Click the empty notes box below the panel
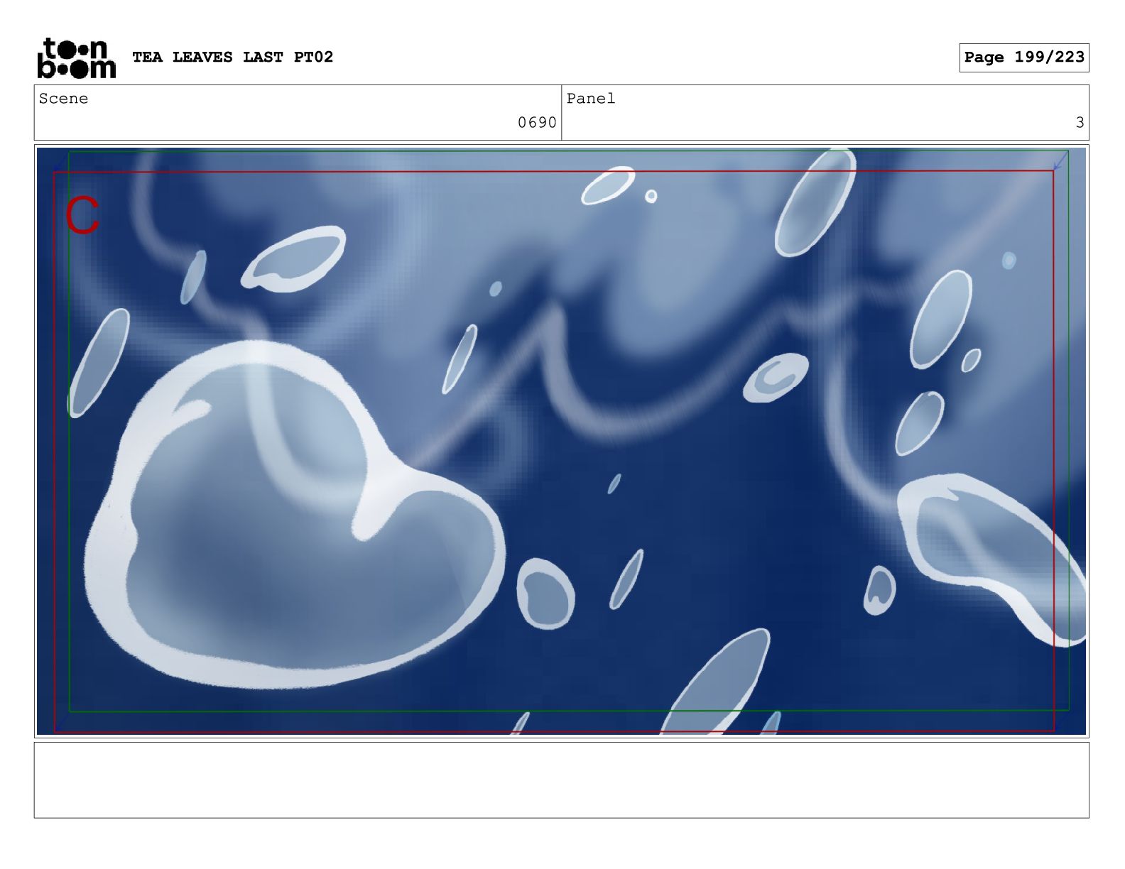 point(561,780)
